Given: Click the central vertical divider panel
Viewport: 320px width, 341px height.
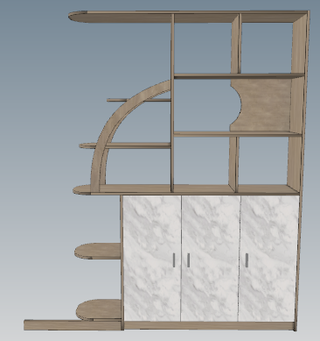Looking at the screenshot, I should [x=172, y=103].
